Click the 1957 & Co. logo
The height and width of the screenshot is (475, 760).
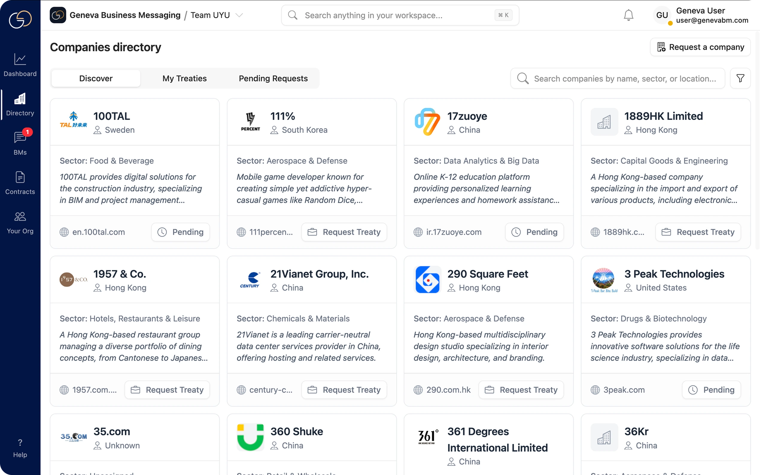[x=74, y=279]
